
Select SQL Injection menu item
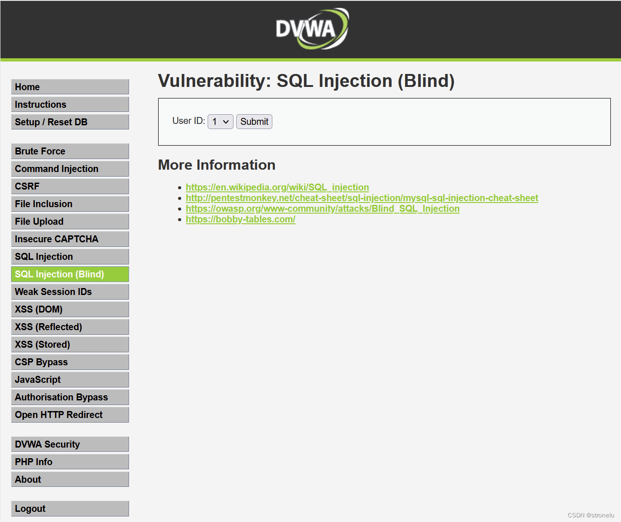70,257
